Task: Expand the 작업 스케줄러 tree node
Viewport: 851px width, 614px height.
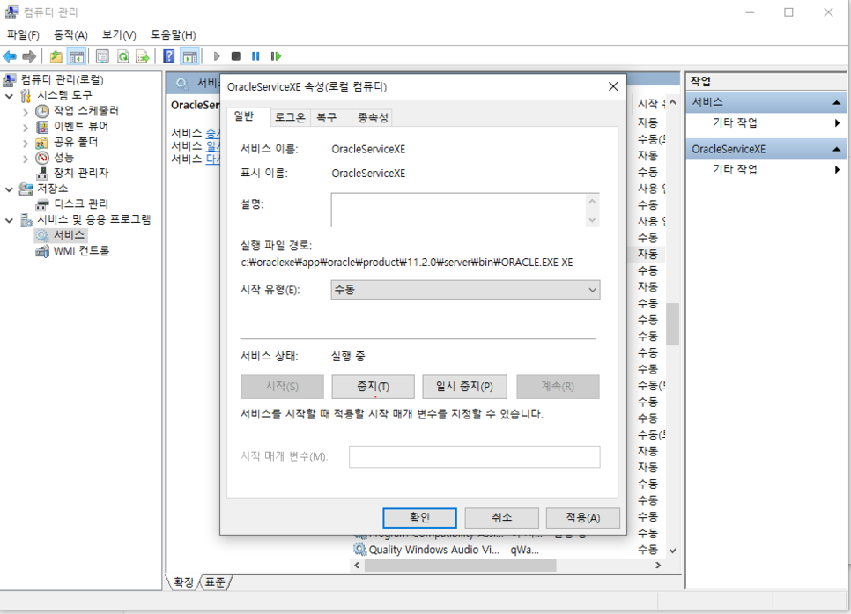Action: pyautogui.click(x=26, y=113)
